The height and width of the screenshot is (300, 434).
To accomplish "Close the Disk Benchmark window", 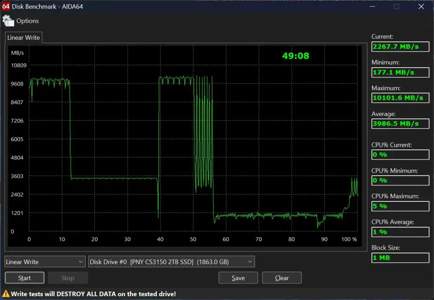I will (x=421, y=6).
